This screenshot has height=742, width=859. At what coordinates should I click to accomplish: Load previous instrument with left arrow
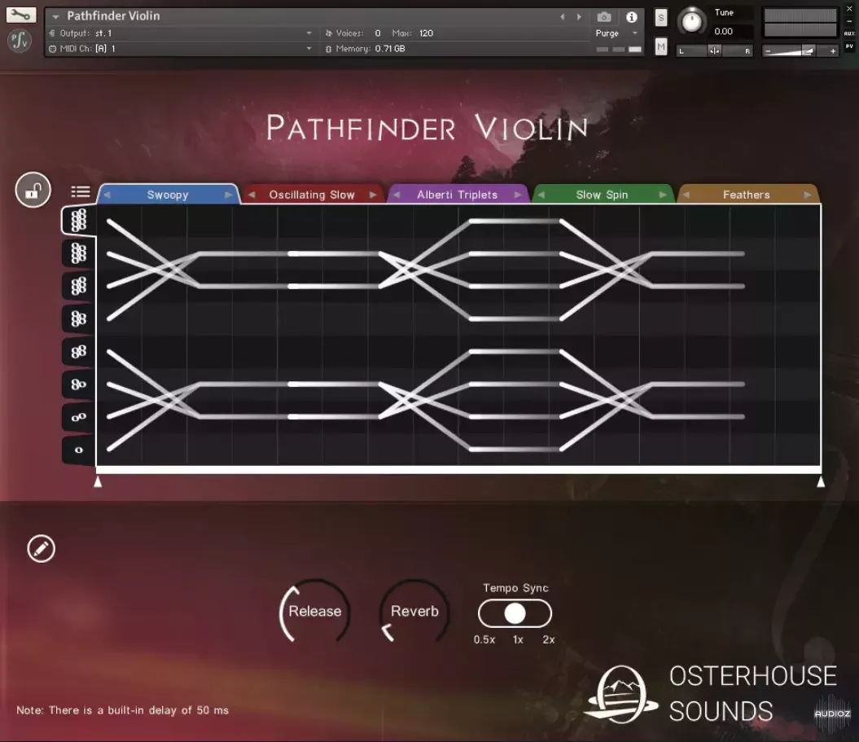(x=562, y=17)
